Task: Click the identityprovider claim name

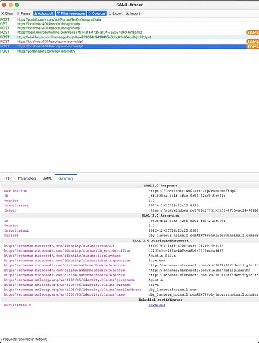Action: click(x=67, y=260)
